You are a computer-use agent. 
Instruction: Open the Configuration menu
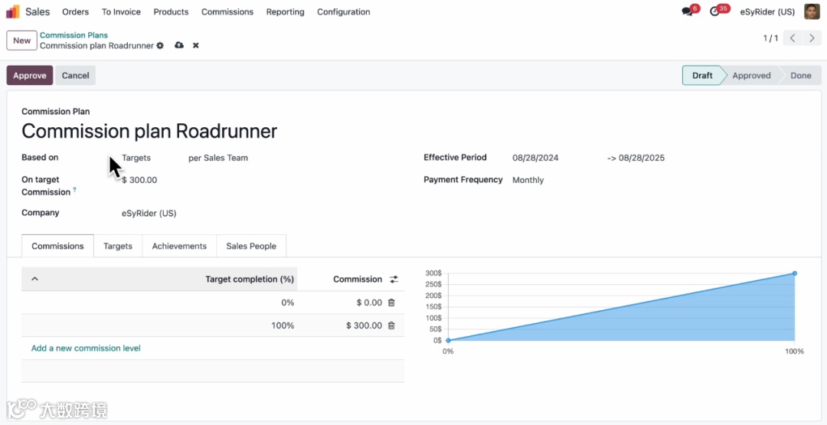click(343, 11)
